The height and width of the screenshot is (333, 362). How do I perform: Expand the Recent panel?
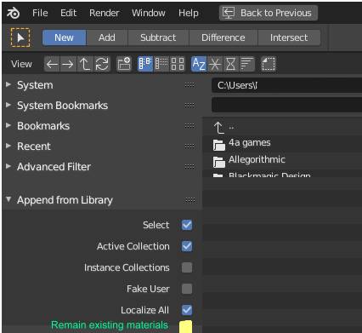(x=8, y=146)
